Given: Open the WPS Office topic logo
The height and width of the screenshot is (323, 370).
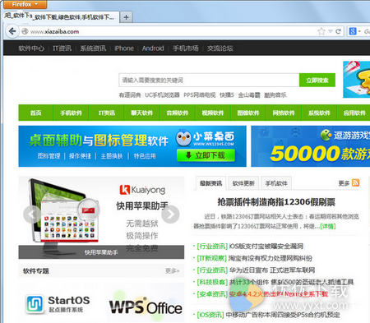Looking at the screenshot, I should point(146,307).
